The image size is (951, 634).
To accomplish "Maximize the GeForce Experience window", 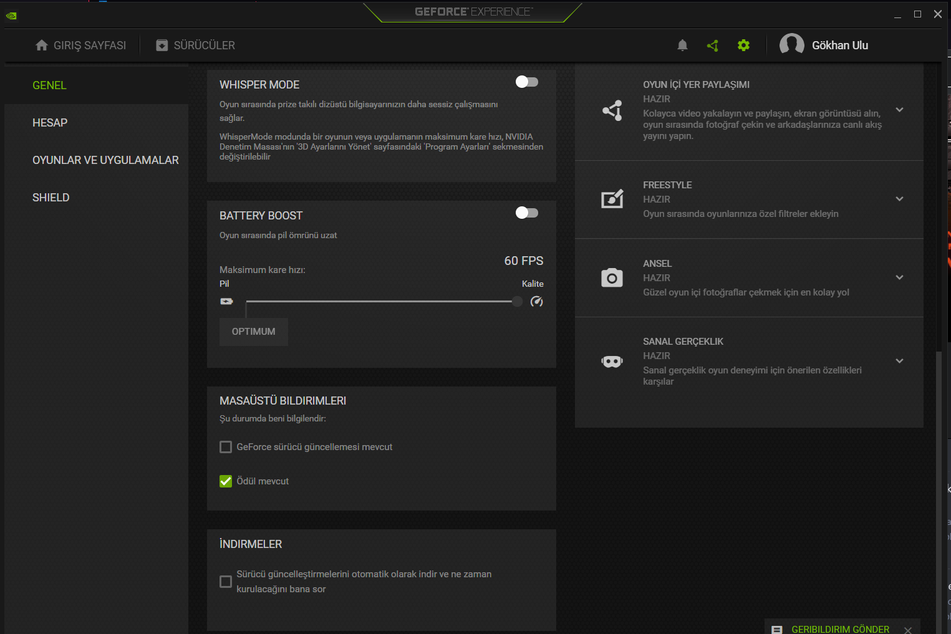I will (x=917, y=14).
